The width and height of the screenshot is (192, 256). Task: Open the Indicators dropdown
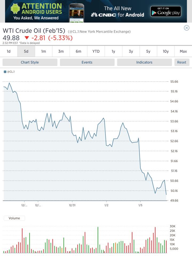pos(144,62)
